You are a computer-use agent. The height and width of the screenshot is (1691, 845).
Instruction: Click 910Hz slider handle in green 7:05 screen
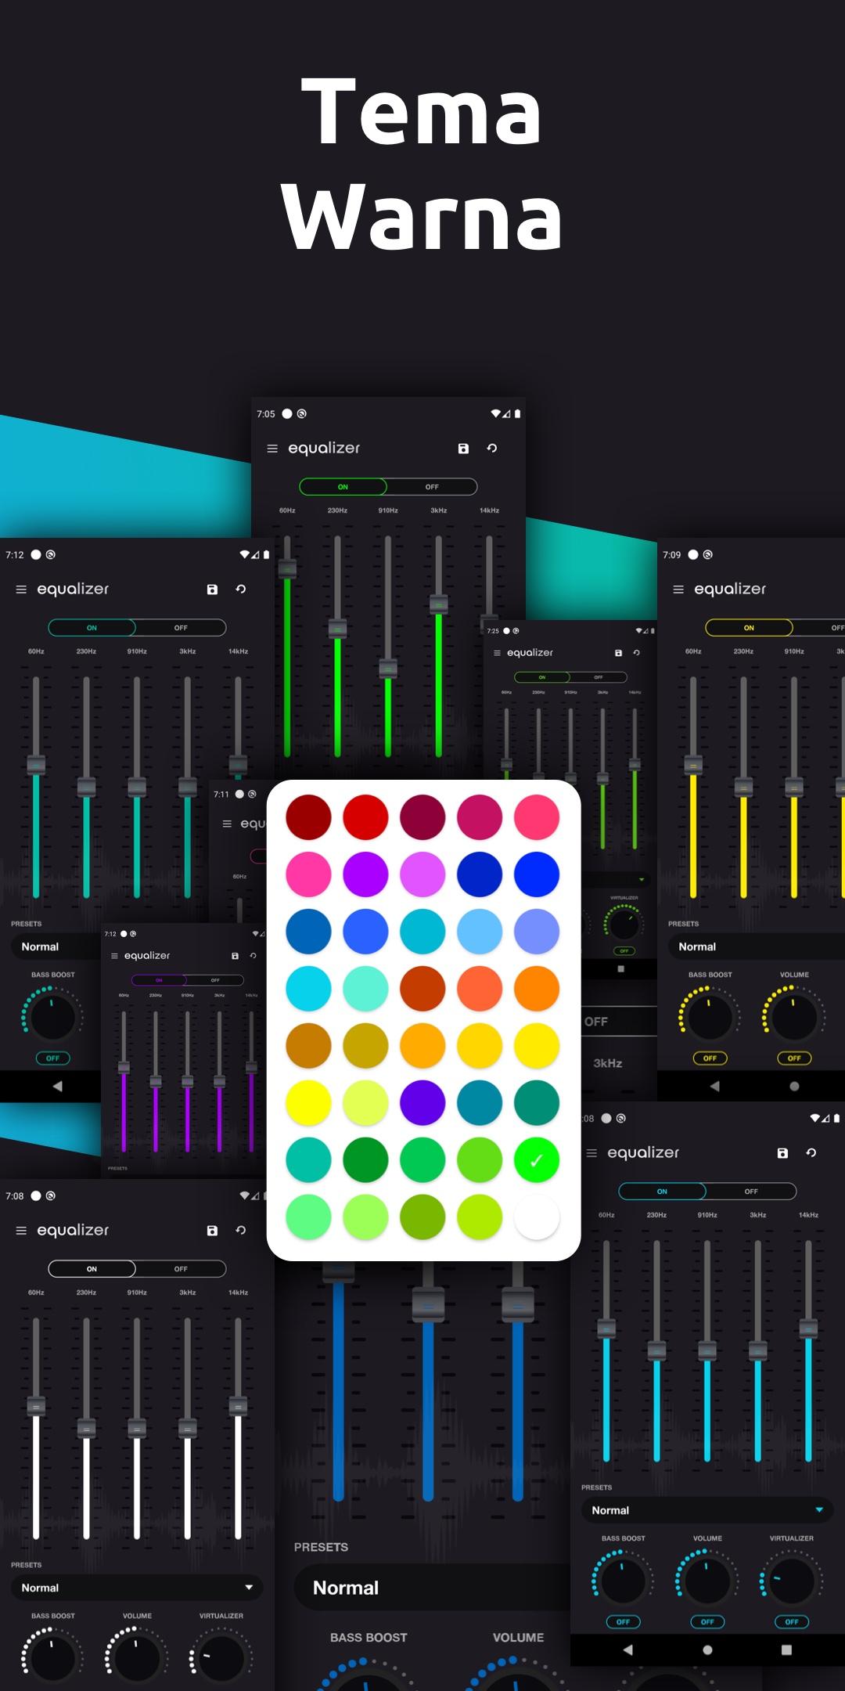(x=388, y=669)
